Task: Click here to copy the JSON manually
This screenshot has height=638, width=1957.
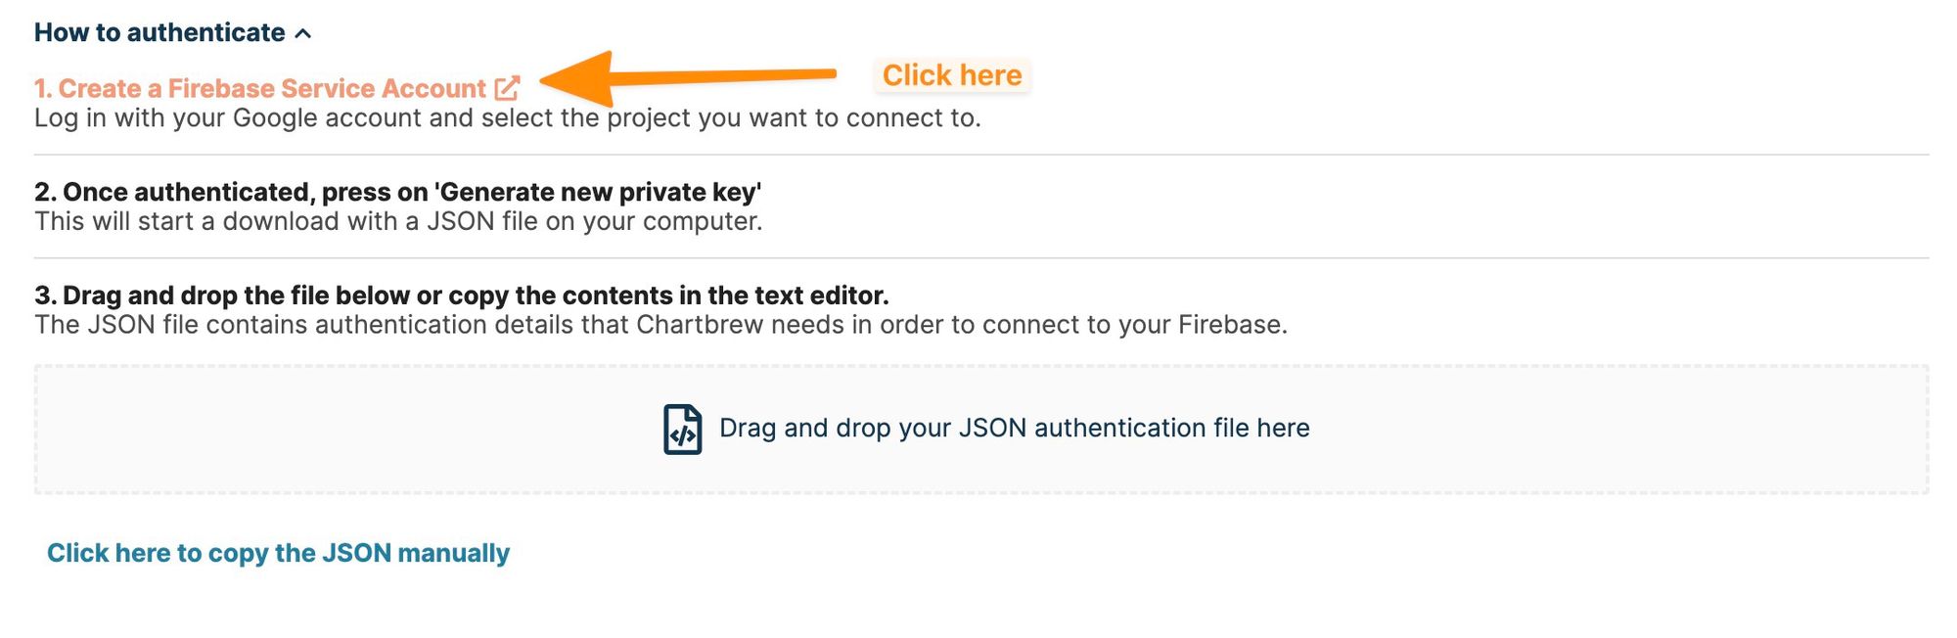Action: [x=278, y=553]
